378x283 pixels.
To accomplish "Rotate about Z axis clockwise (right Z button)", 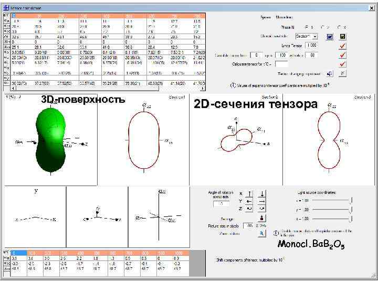I will tap(262, 209).
